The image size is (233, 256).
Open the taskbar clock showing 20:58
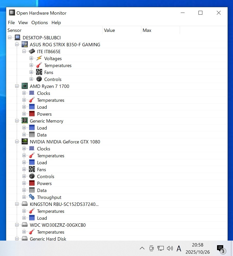click(197, 248)
